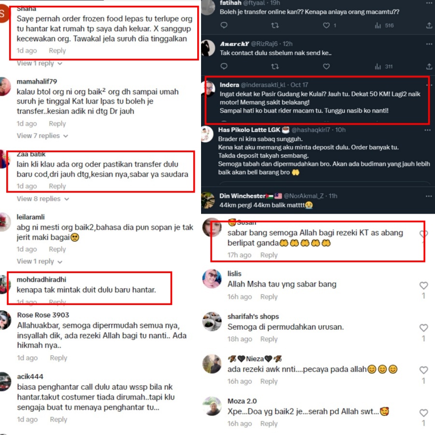Open more options on Din Winchester tweet
This screenshot has width=435, height=435.
tap(429, 196)
